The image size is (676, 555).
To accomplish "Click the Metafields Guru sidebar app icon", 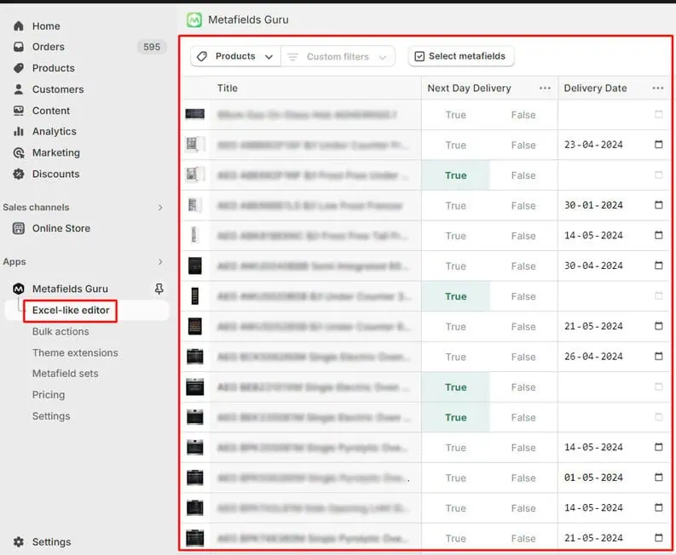I will pyautogui.click(x=19, y=289).
